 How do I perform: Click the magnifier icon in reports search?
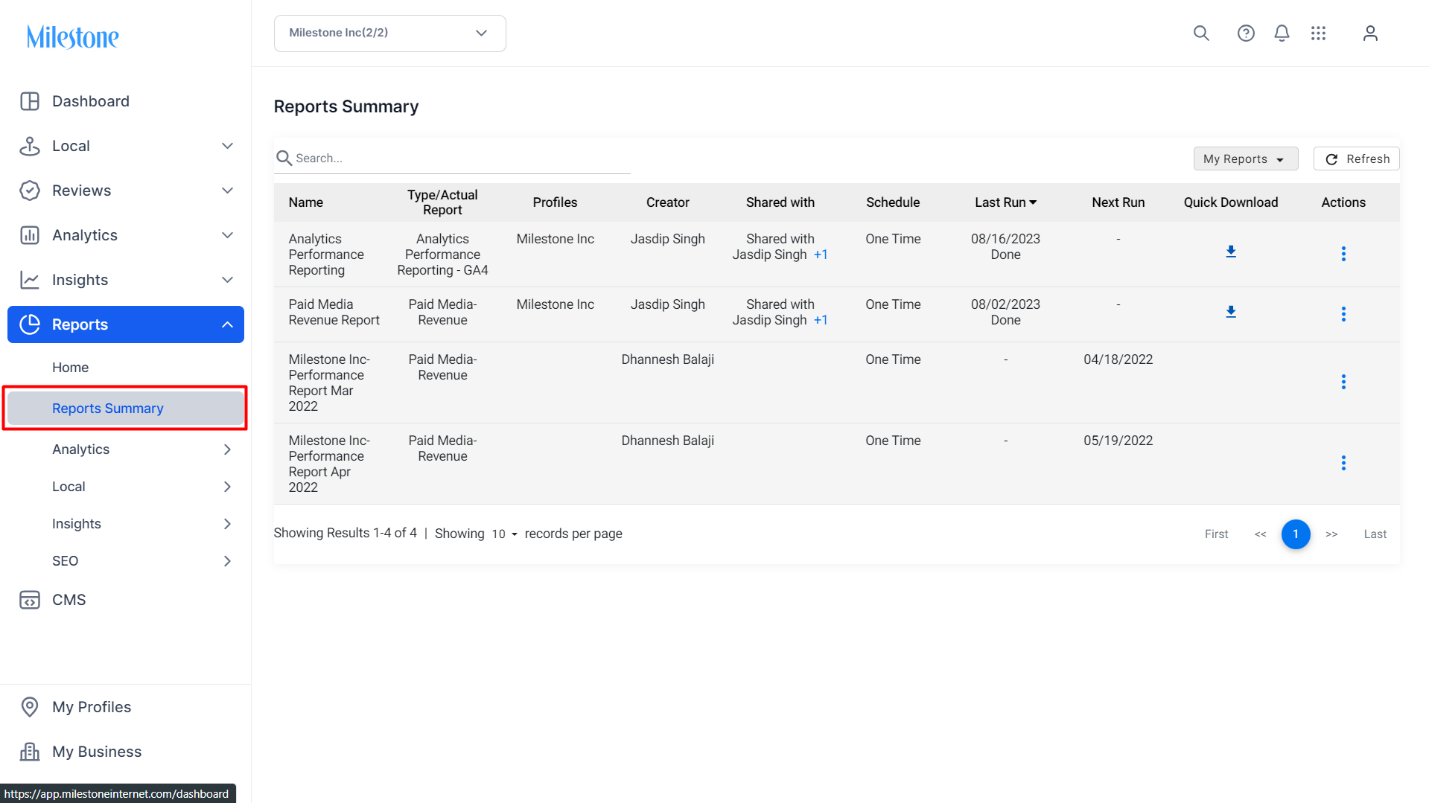pos(284,158)
